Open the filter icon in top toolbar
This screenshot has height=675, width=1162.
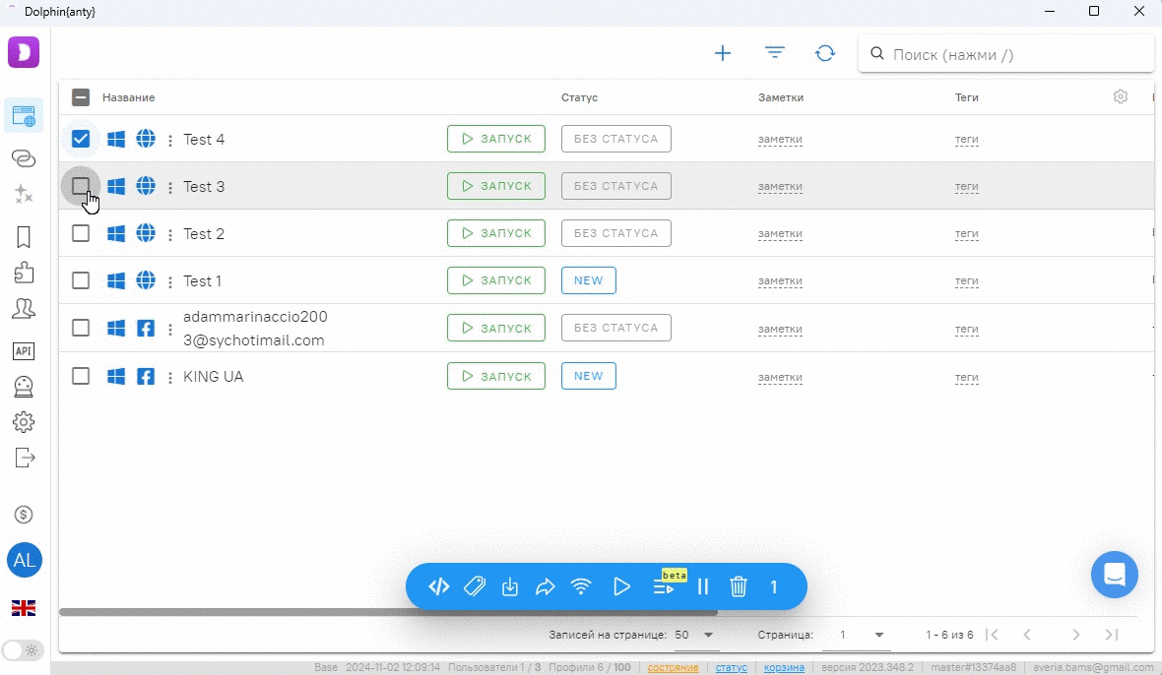[x=775, y=54]
